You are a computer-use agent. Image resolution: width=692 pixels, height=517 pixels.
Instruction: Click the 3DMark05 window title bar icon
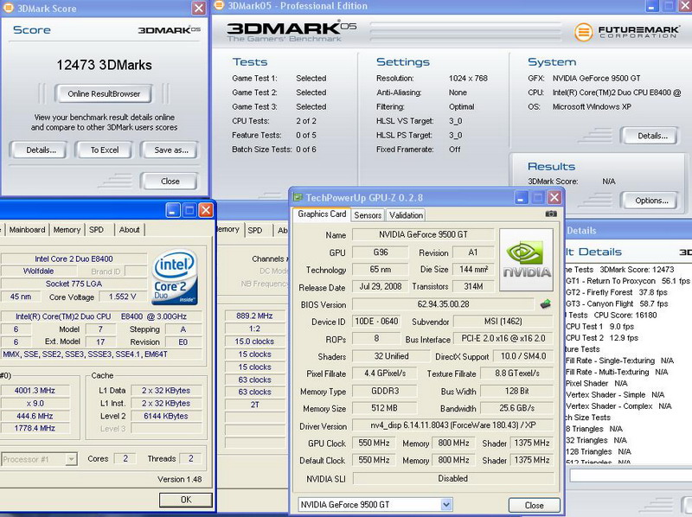click(219, 6)
